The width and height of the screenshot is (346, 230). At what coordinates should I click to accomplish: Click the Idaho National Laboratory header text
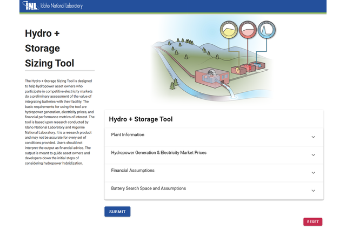point(61,6)
